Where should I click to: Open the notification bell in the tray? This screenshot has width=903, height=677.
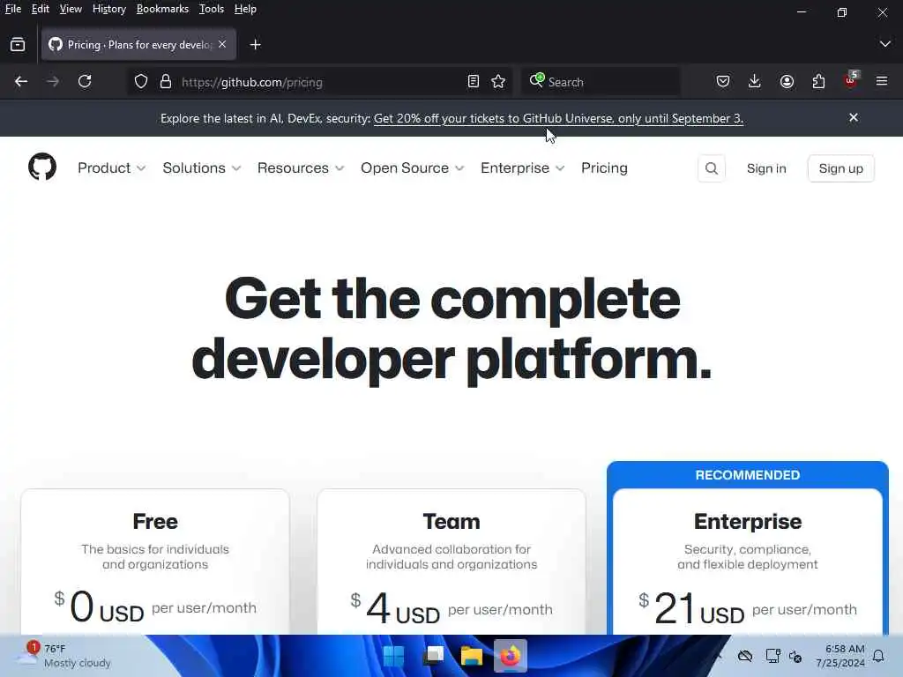click(x=878, y=656)
